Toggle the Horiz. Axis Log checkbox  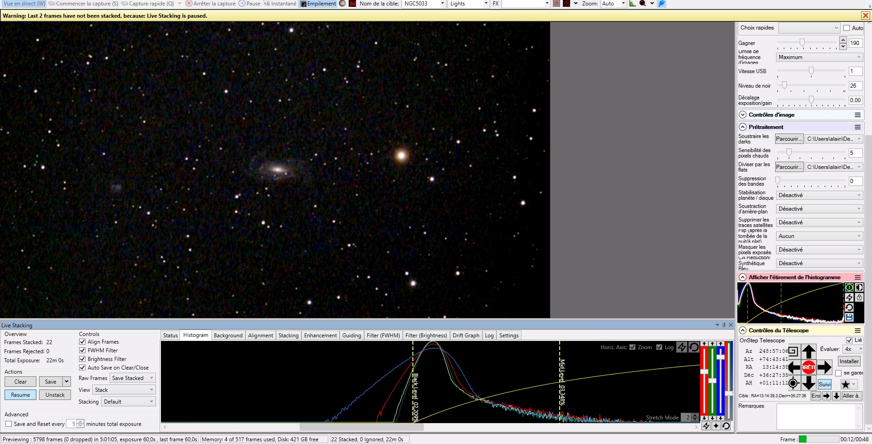point(659,347)
